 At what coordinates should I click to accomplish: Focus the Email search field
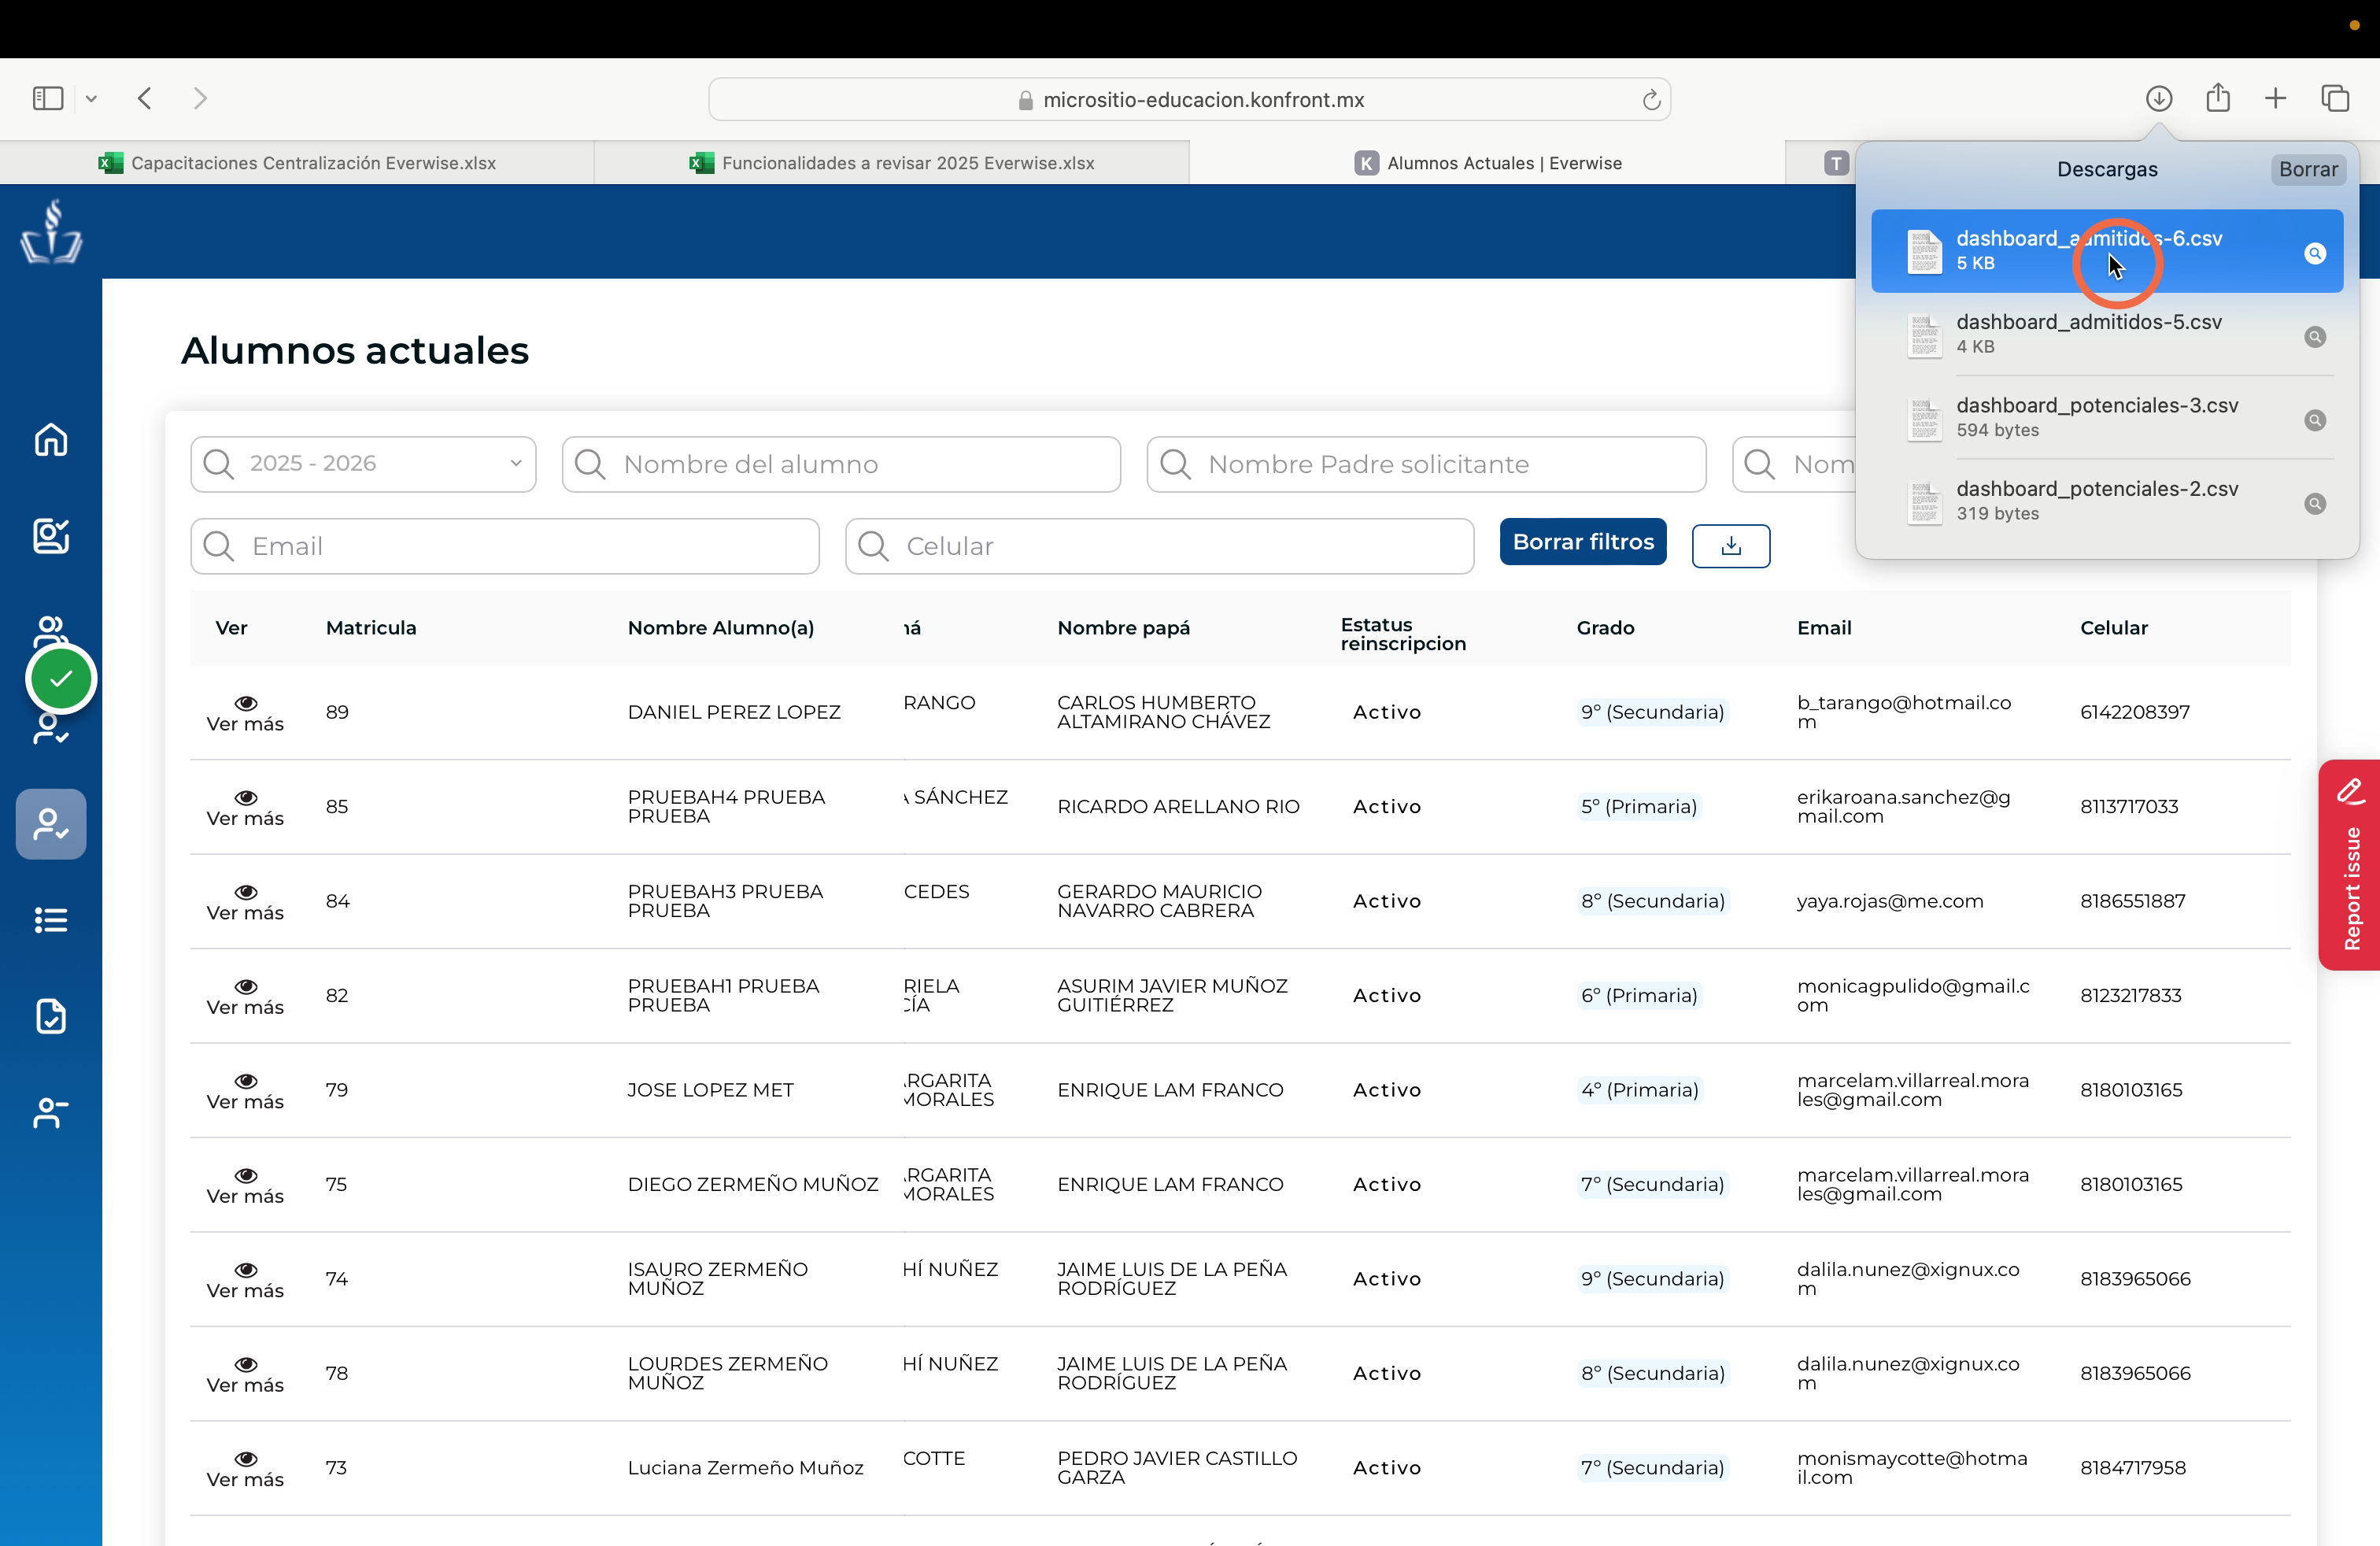505,546
